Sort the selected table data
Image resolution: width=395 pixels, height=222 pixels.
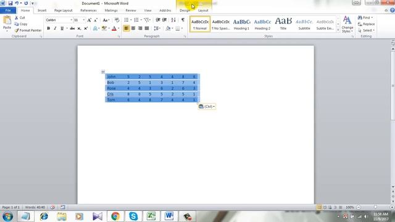click(x=173, y=20)
